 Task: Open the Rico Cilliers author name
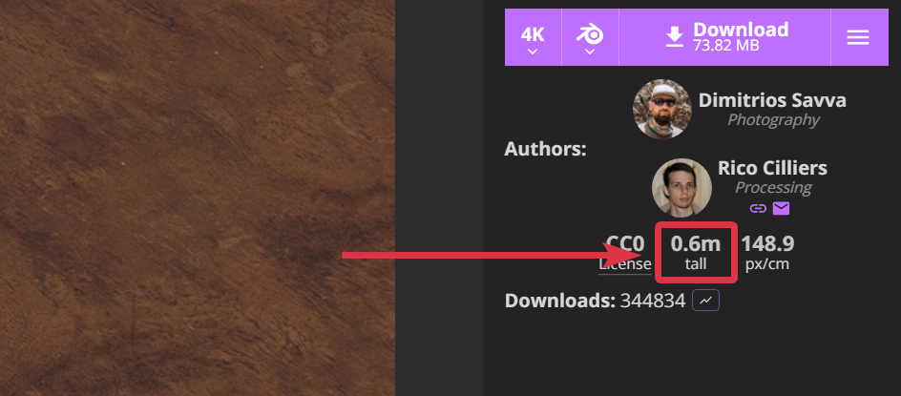click(772, 168)
